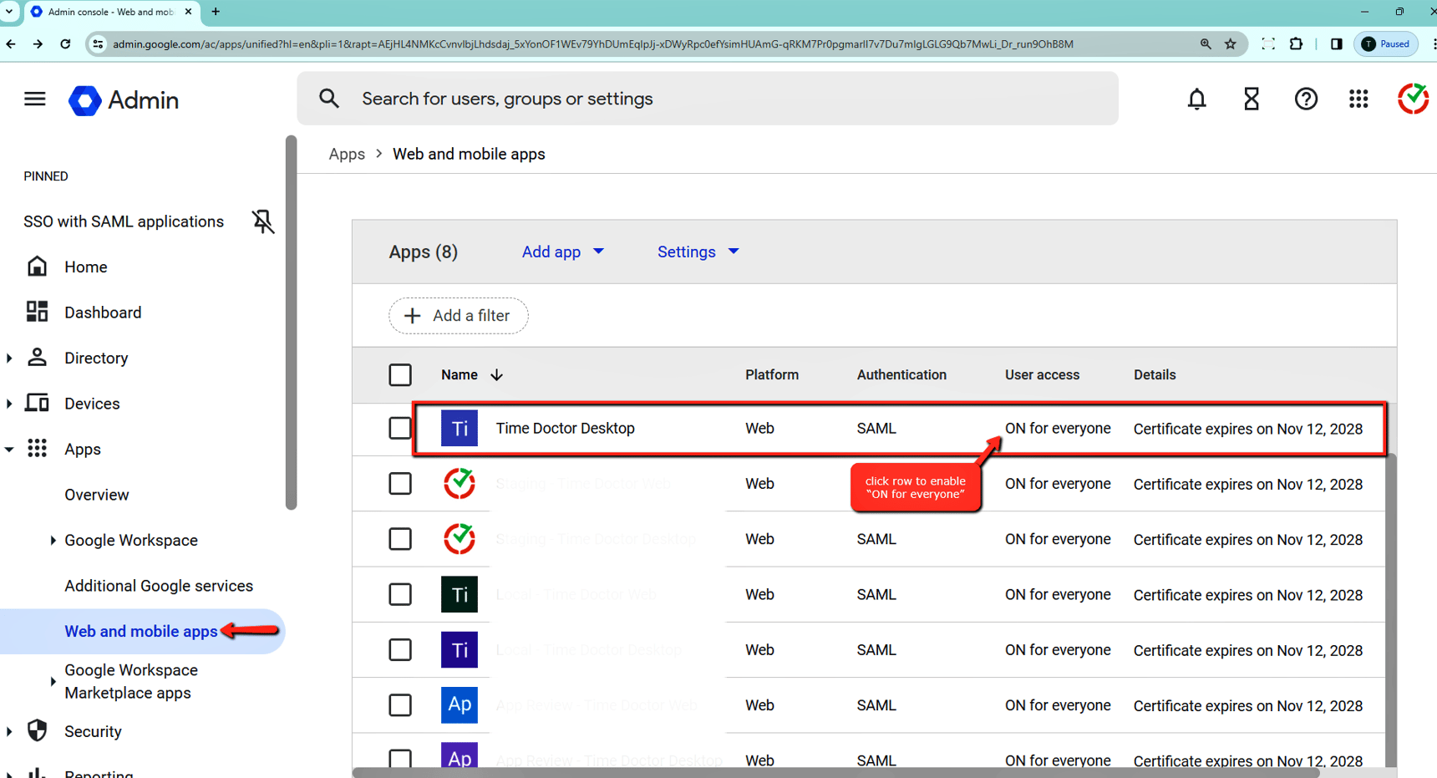This screenshot has height=778, width=1437.
Task: Toggle the Name column sort arrow
Action: pos(496,374)
